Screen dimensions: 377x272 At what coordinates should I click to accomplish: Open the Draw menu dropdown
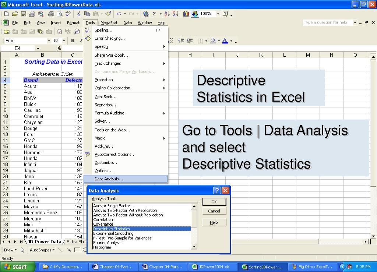[x=10, y=250]
